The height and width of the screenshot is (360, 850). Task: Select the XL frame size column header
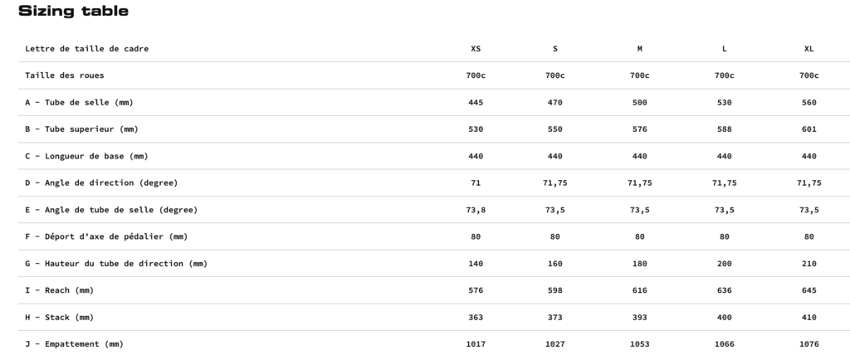808,49
